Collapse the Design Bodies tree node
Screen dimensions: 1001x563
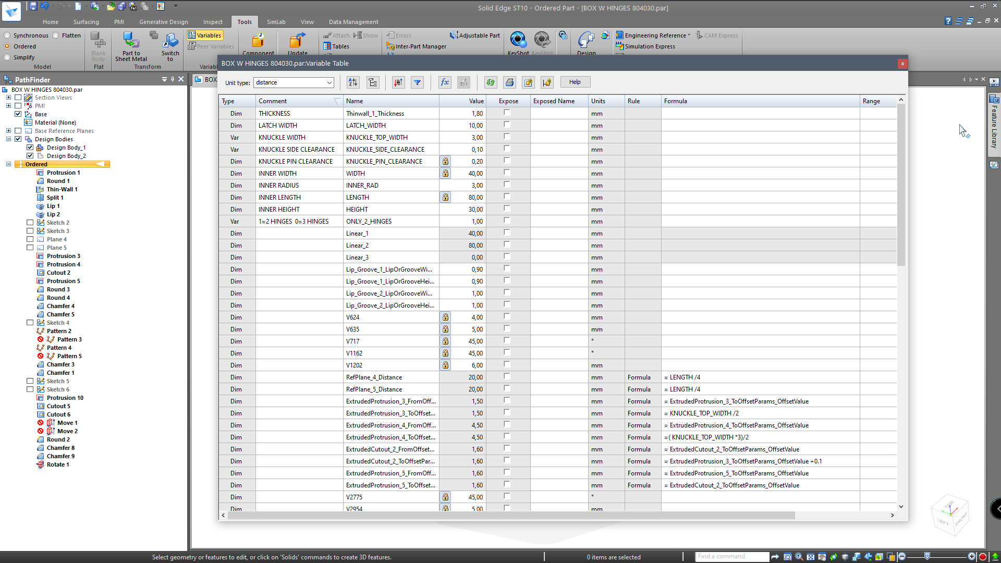(8, 139)
